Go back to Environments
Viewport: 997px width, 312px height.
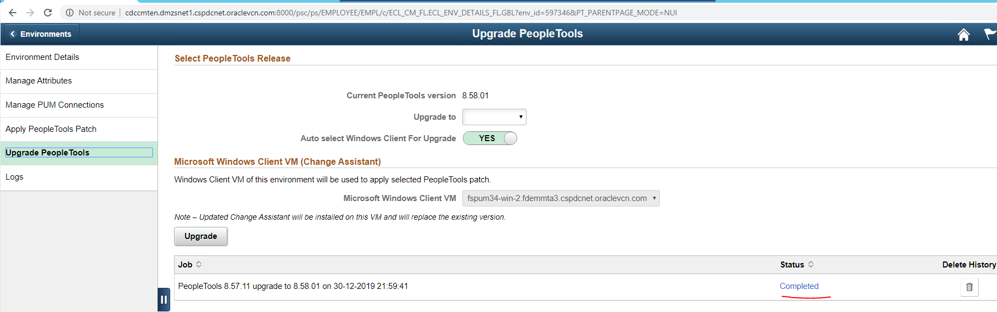click(41, 34)
